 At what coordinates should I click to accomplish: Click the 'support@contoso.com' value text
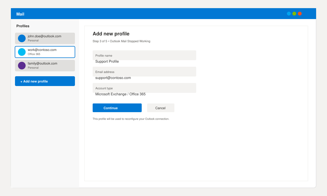pos(113,78)
